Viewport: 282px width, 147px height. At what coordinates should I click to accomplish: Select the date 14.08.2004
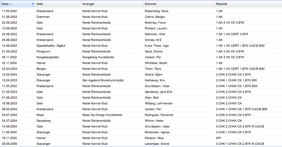[x=10, y=126]
